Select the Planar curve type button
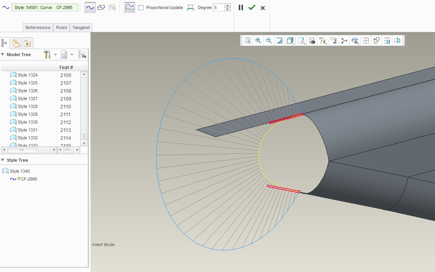The height and width of the screenshot is (272, 435). coord(101,7)
